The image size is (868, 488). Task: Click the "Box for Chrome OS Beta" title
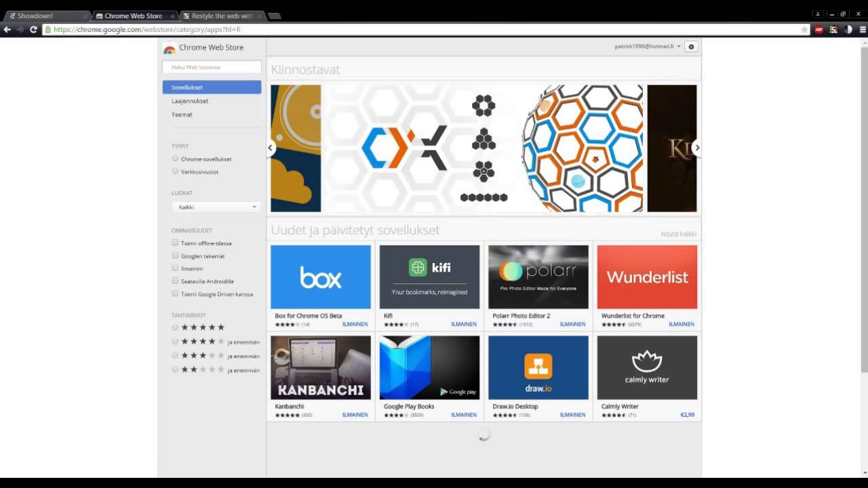tap(309, 316)
